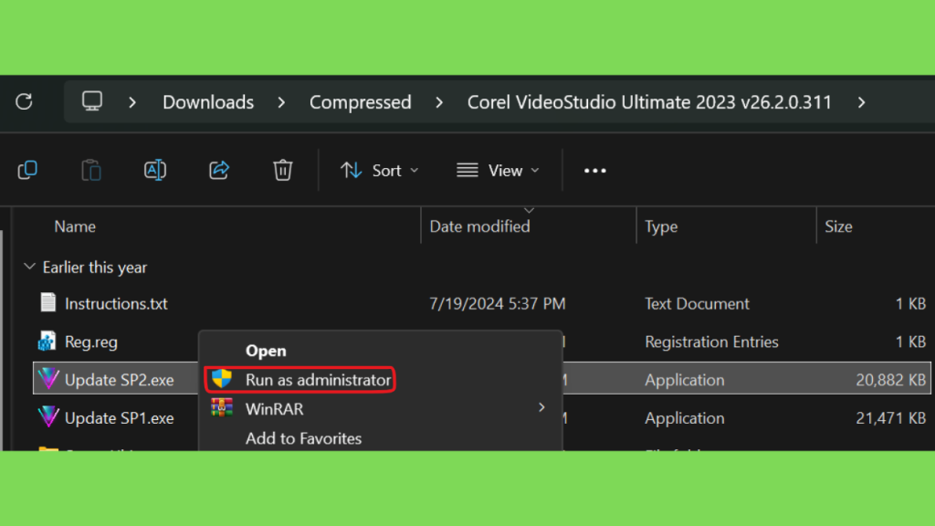Click the 7/19/2024 5:37 PM date
Viewport: 935px width, 526px height.
(498, 303)
